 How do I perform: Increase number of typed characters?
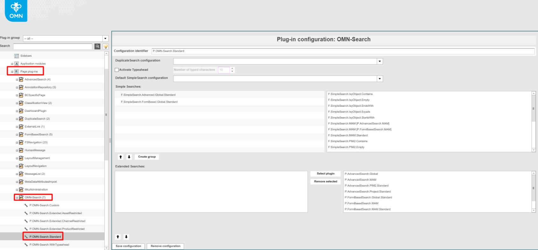point(232,68)
